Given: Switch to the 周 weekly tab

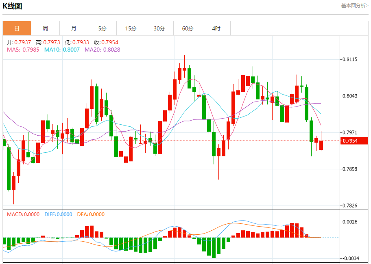Looking at the screenshot, I should click(45, 28).
